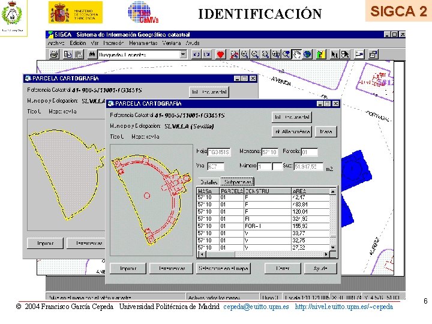
Task: Click the pointer with box selection icon
Action: click(x=345, y=54)
